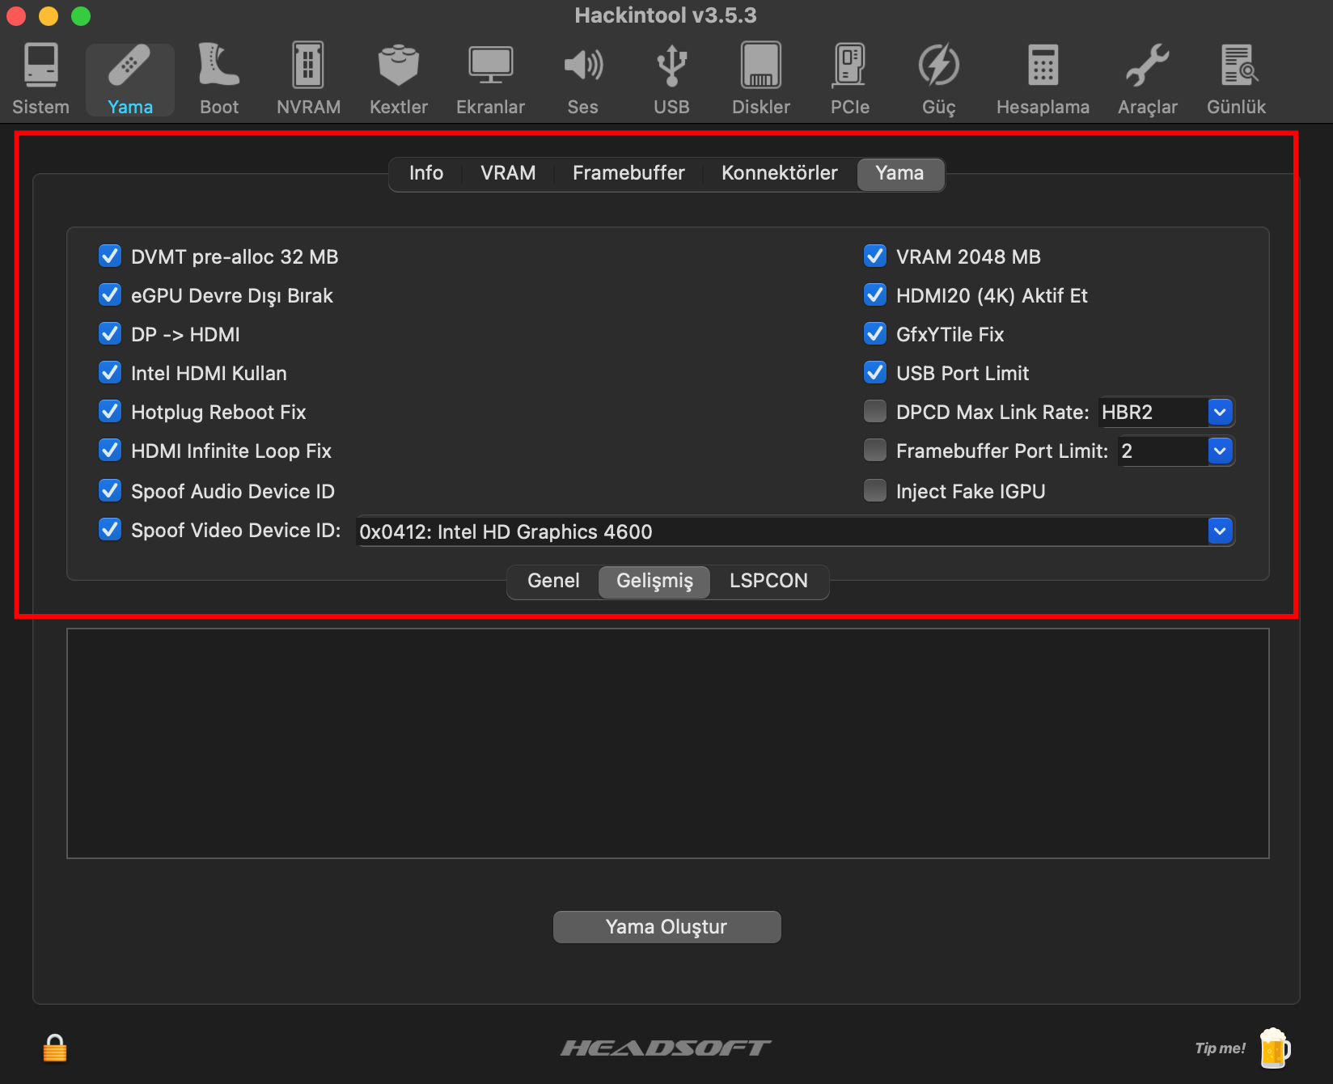
Task: Switch to the Konnektörler tab
Action: [x=779, y=173]
